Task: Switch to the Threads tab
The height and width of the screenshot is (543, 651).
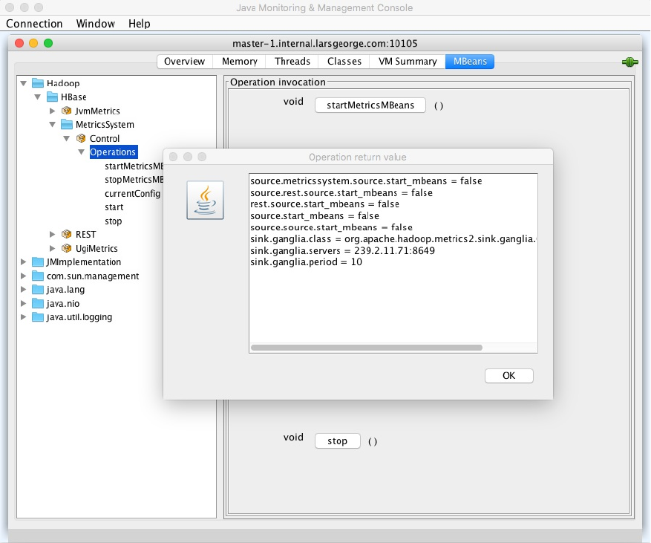Action: tap(292, 62)
